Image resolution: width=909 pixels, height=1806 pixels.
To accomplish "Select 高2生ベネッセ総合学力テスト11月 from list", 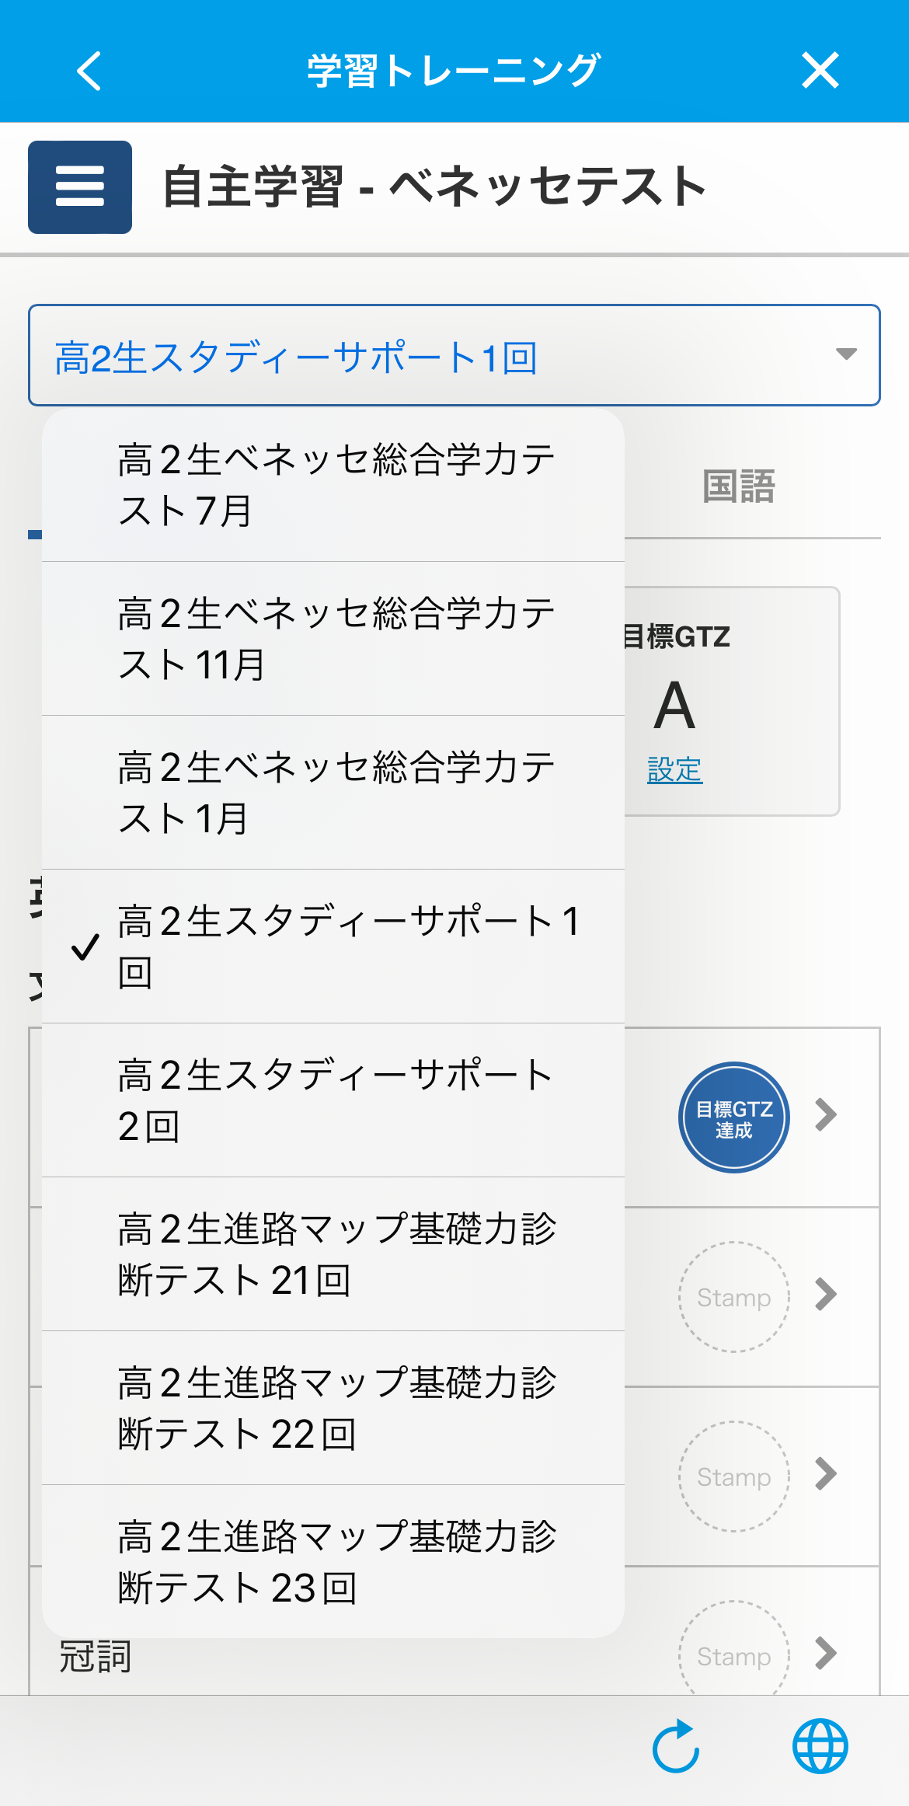I will pos(333,639).
